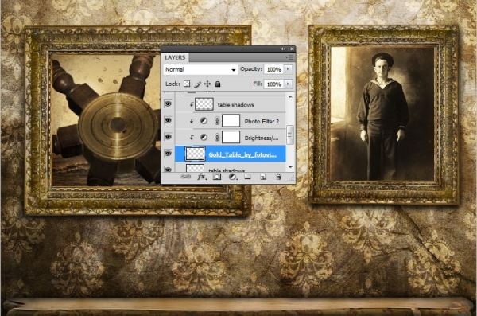Click the Photo Filter 2 adjustment icon
Image resolution: width=477 pixels, height=316 pixels.
click(204, 121)
